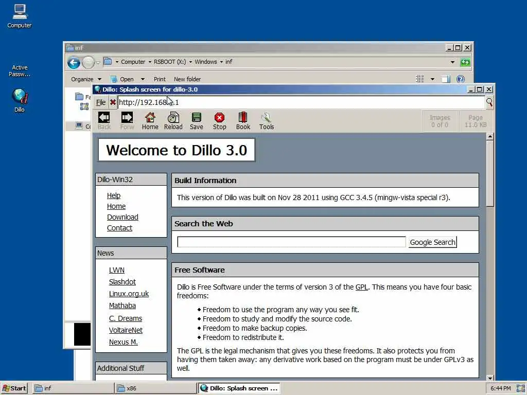Select the Computer desktop icon
Image resolution: width=527 pixels, height=395 pixels.
[x=20, y=16]
